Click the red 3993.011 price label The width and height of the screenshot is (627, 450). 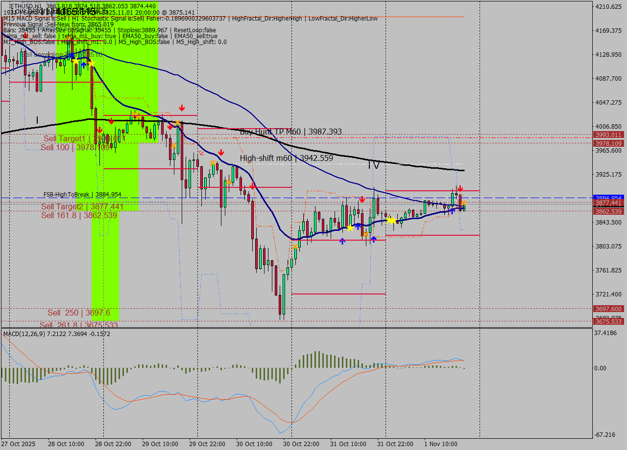(608, 135)
